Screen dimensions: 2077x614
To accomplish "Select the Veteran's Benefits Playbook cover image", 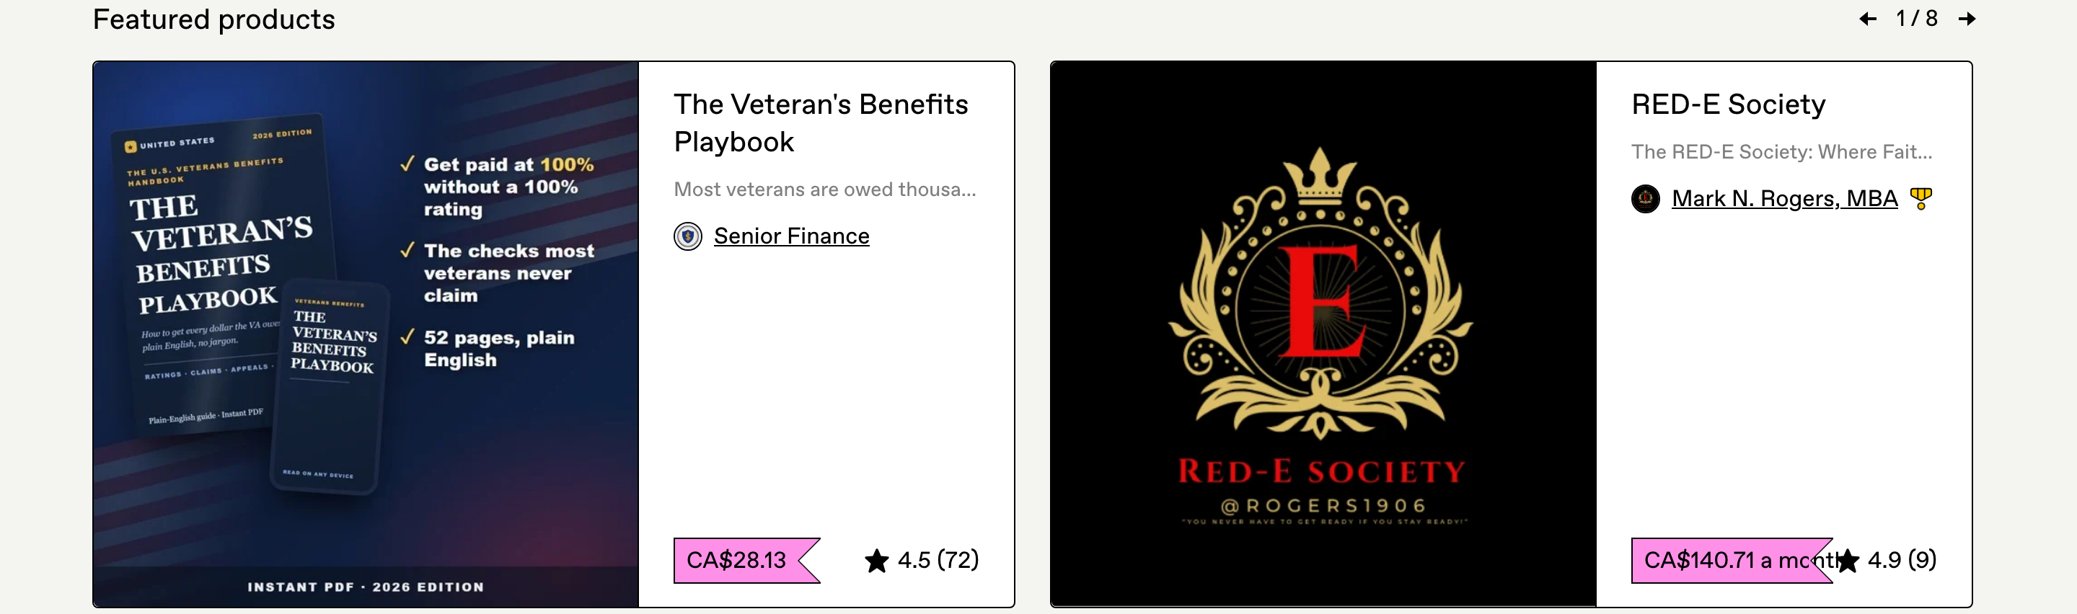I will click(x=366, y=334).
